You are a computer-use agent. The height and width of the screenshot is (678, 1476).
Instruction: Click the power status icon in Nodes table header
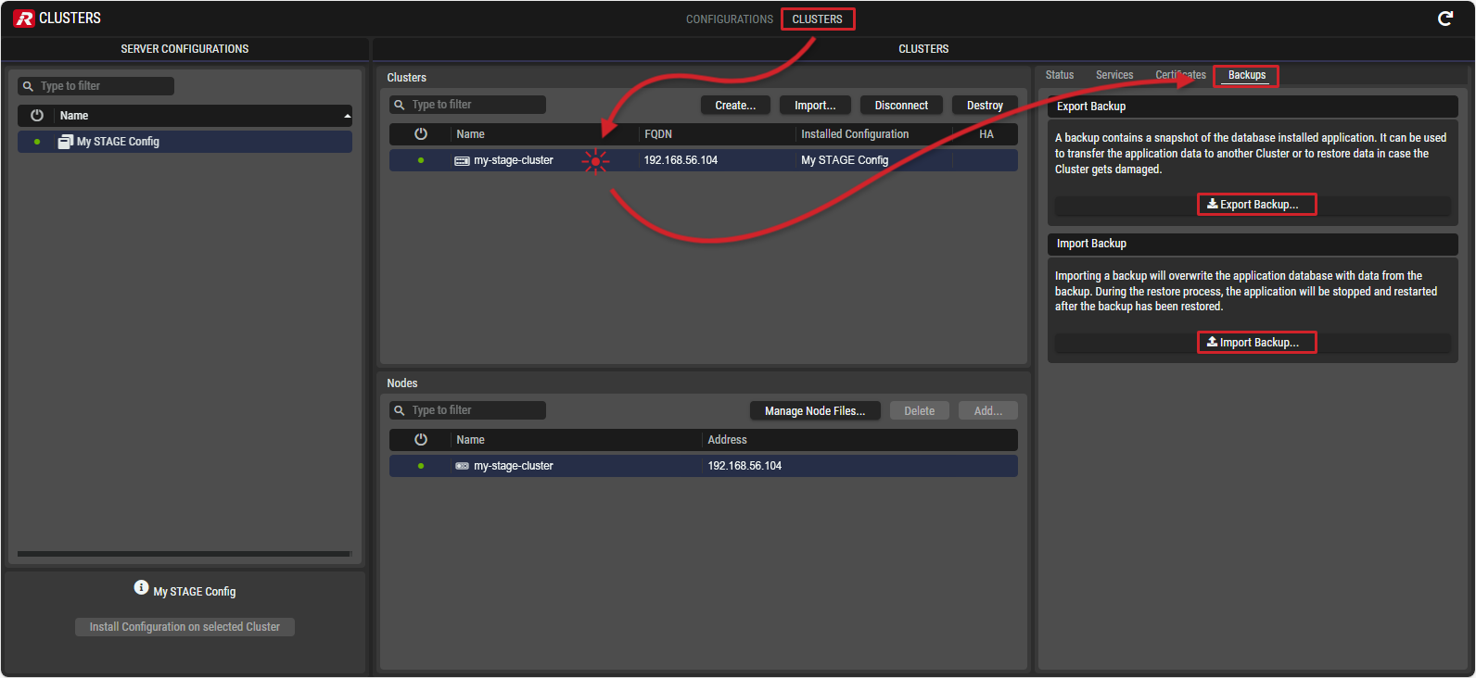coord(421,440)
